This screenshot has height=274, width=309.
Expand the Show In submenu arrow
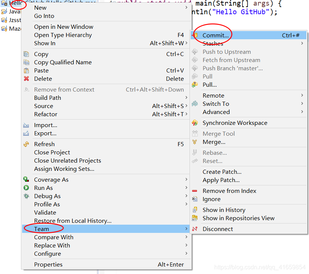pos(186,43)
